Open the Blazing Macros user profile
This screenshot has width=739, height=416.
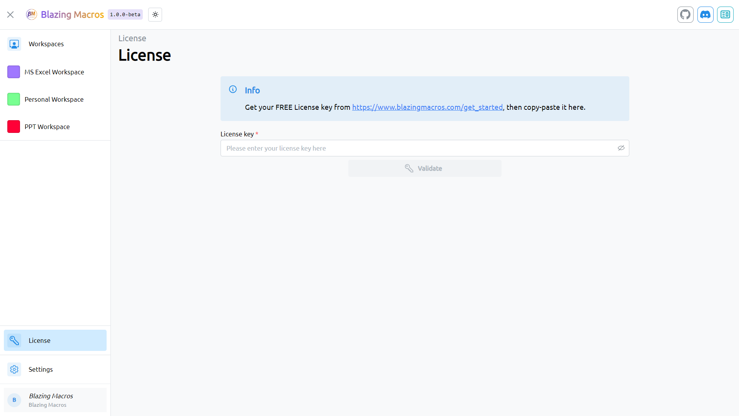click(x=55, y=400)
